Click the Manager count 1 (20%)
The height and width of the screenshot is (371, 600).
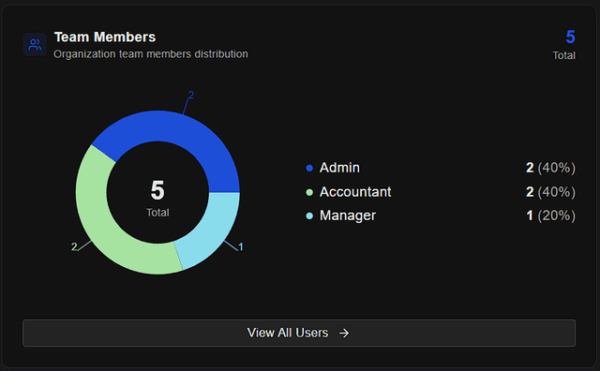point(550,215)
